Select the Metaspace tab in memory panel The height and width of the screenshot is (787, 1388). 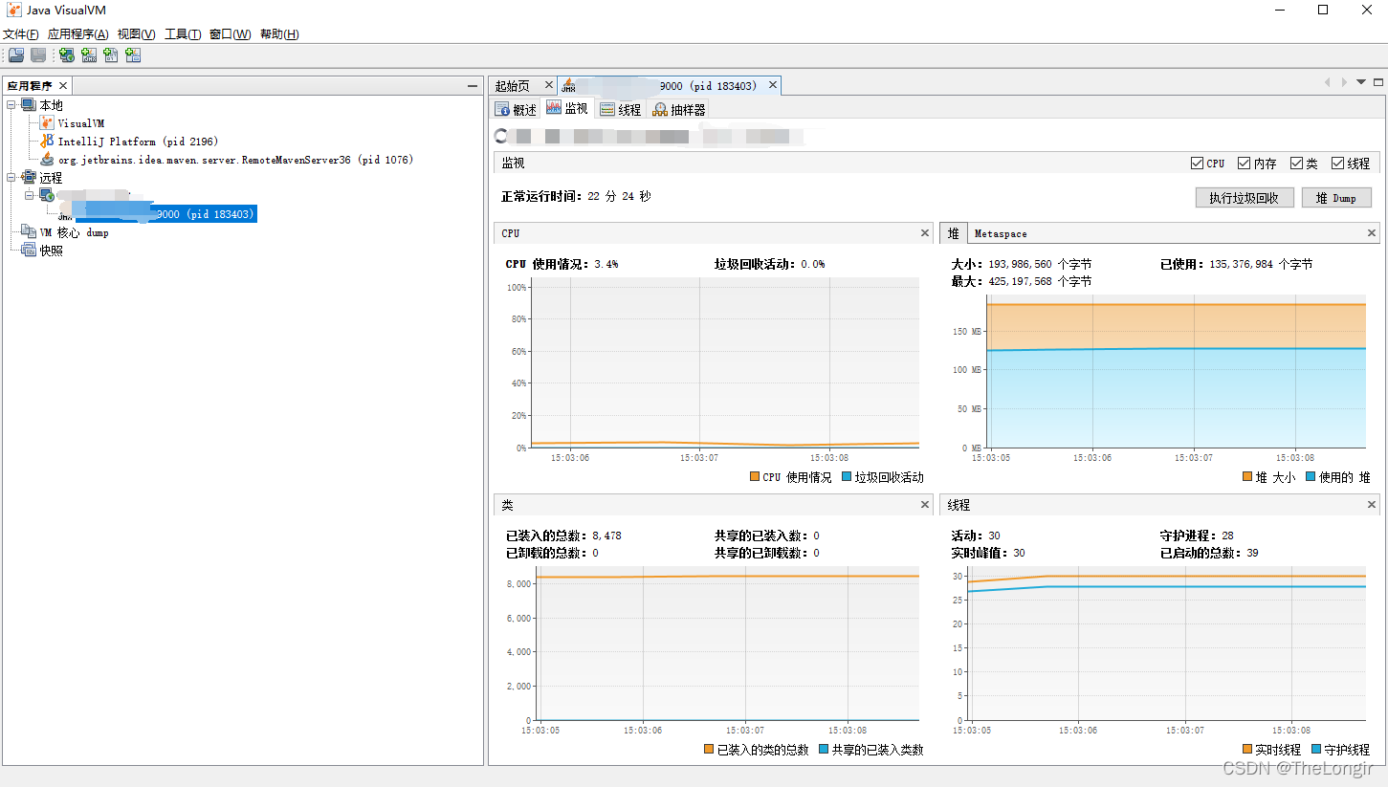pyautogui.click(x=1001, y=233)
